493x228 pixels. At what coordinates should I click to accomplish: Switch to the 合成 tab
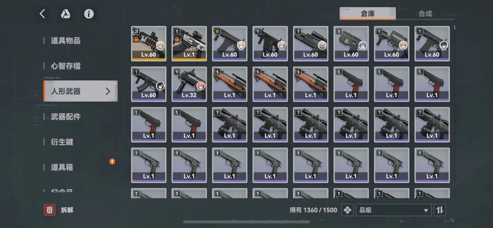[x=425, y=14]
